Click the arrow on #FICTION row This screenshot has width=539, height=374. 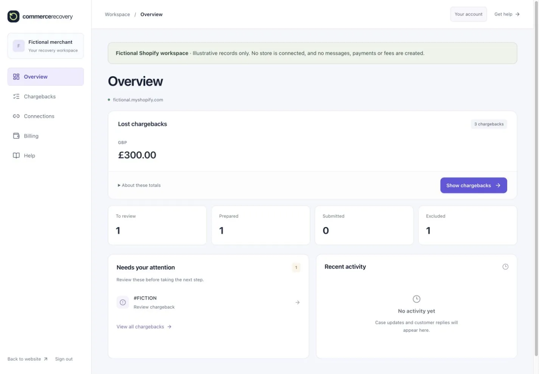tap(298, 302)
